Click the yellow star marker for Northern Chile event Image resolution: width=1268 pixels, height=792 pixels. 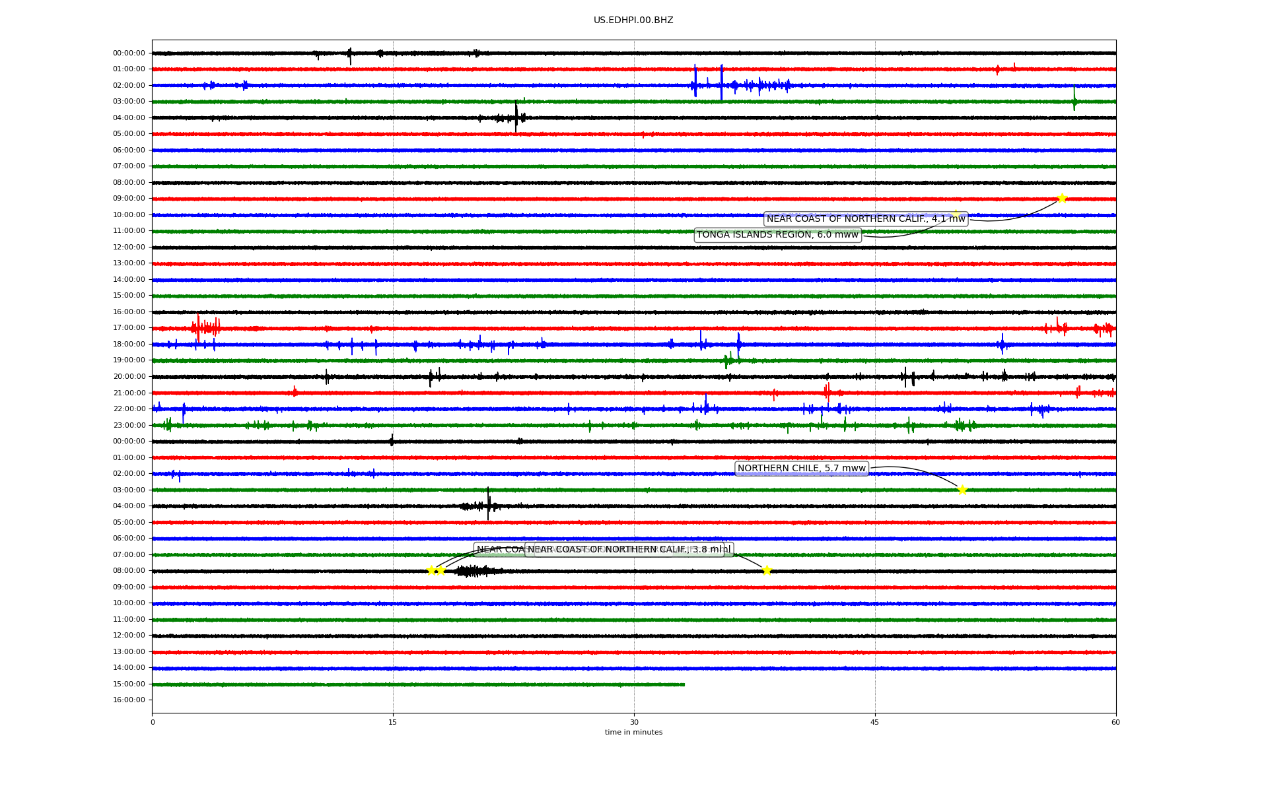tap(962, 490)
